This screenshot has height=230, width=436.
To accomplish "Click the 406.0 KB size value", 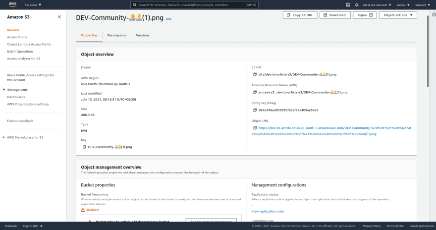I will click(x=88, y=115).
